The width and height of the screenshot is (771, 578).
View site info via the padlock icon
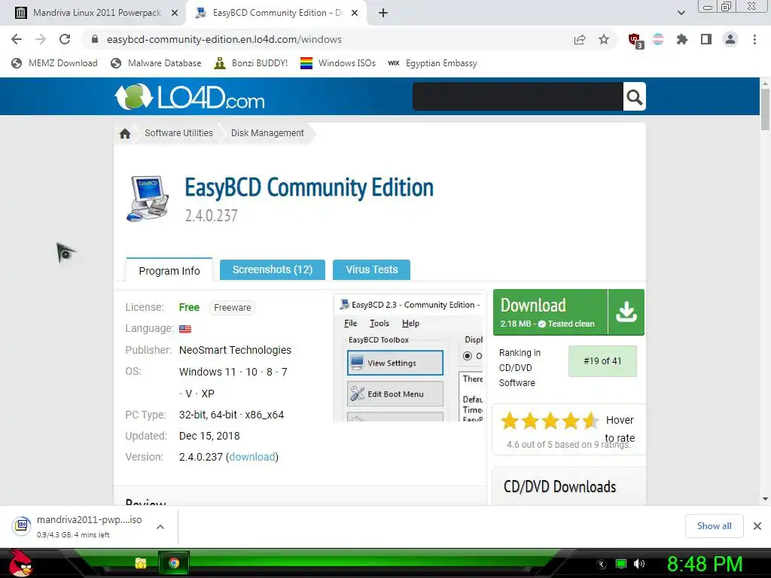coord(95,39)
